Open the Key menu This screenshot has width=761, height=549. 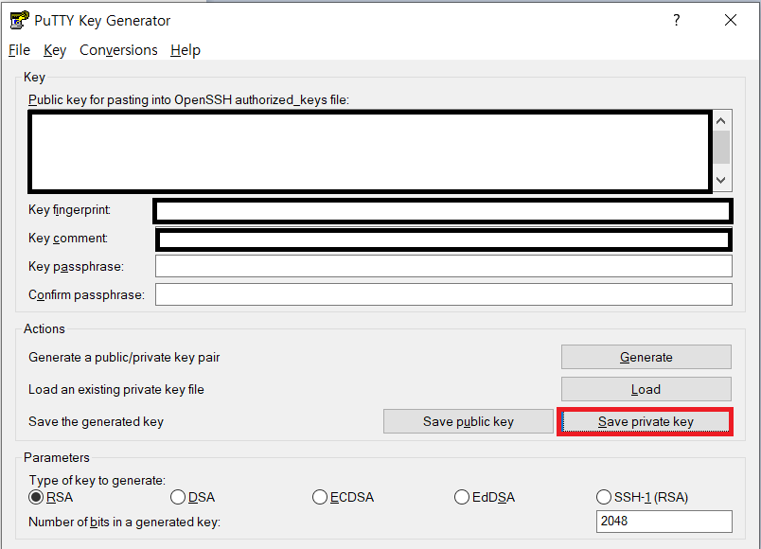pyautogui.click(x=54, y=50)
